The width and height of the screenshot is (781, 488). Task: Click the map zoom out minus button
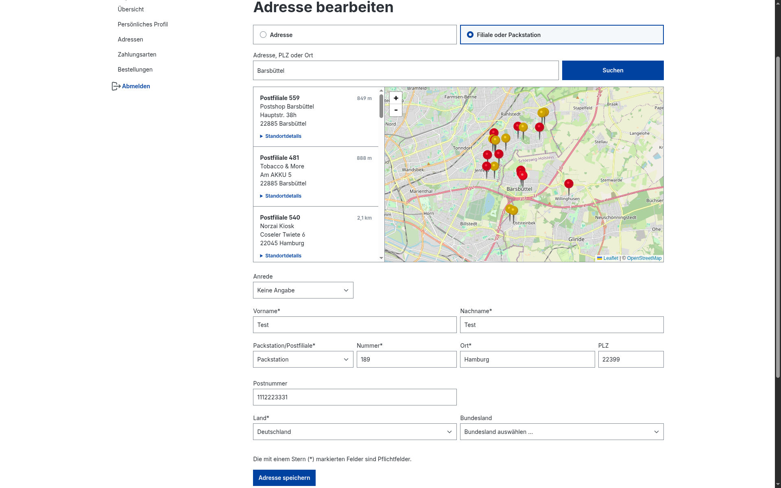point(396,110)
